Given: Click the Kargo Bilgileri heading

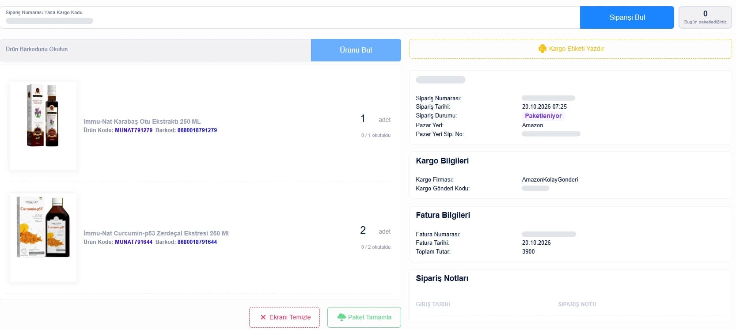Looking at the screenshot, I should coord(442,161).
